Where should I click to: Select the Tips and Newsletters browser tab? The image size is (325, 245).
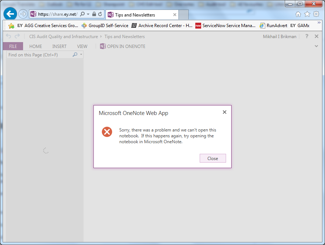[142, 15]
